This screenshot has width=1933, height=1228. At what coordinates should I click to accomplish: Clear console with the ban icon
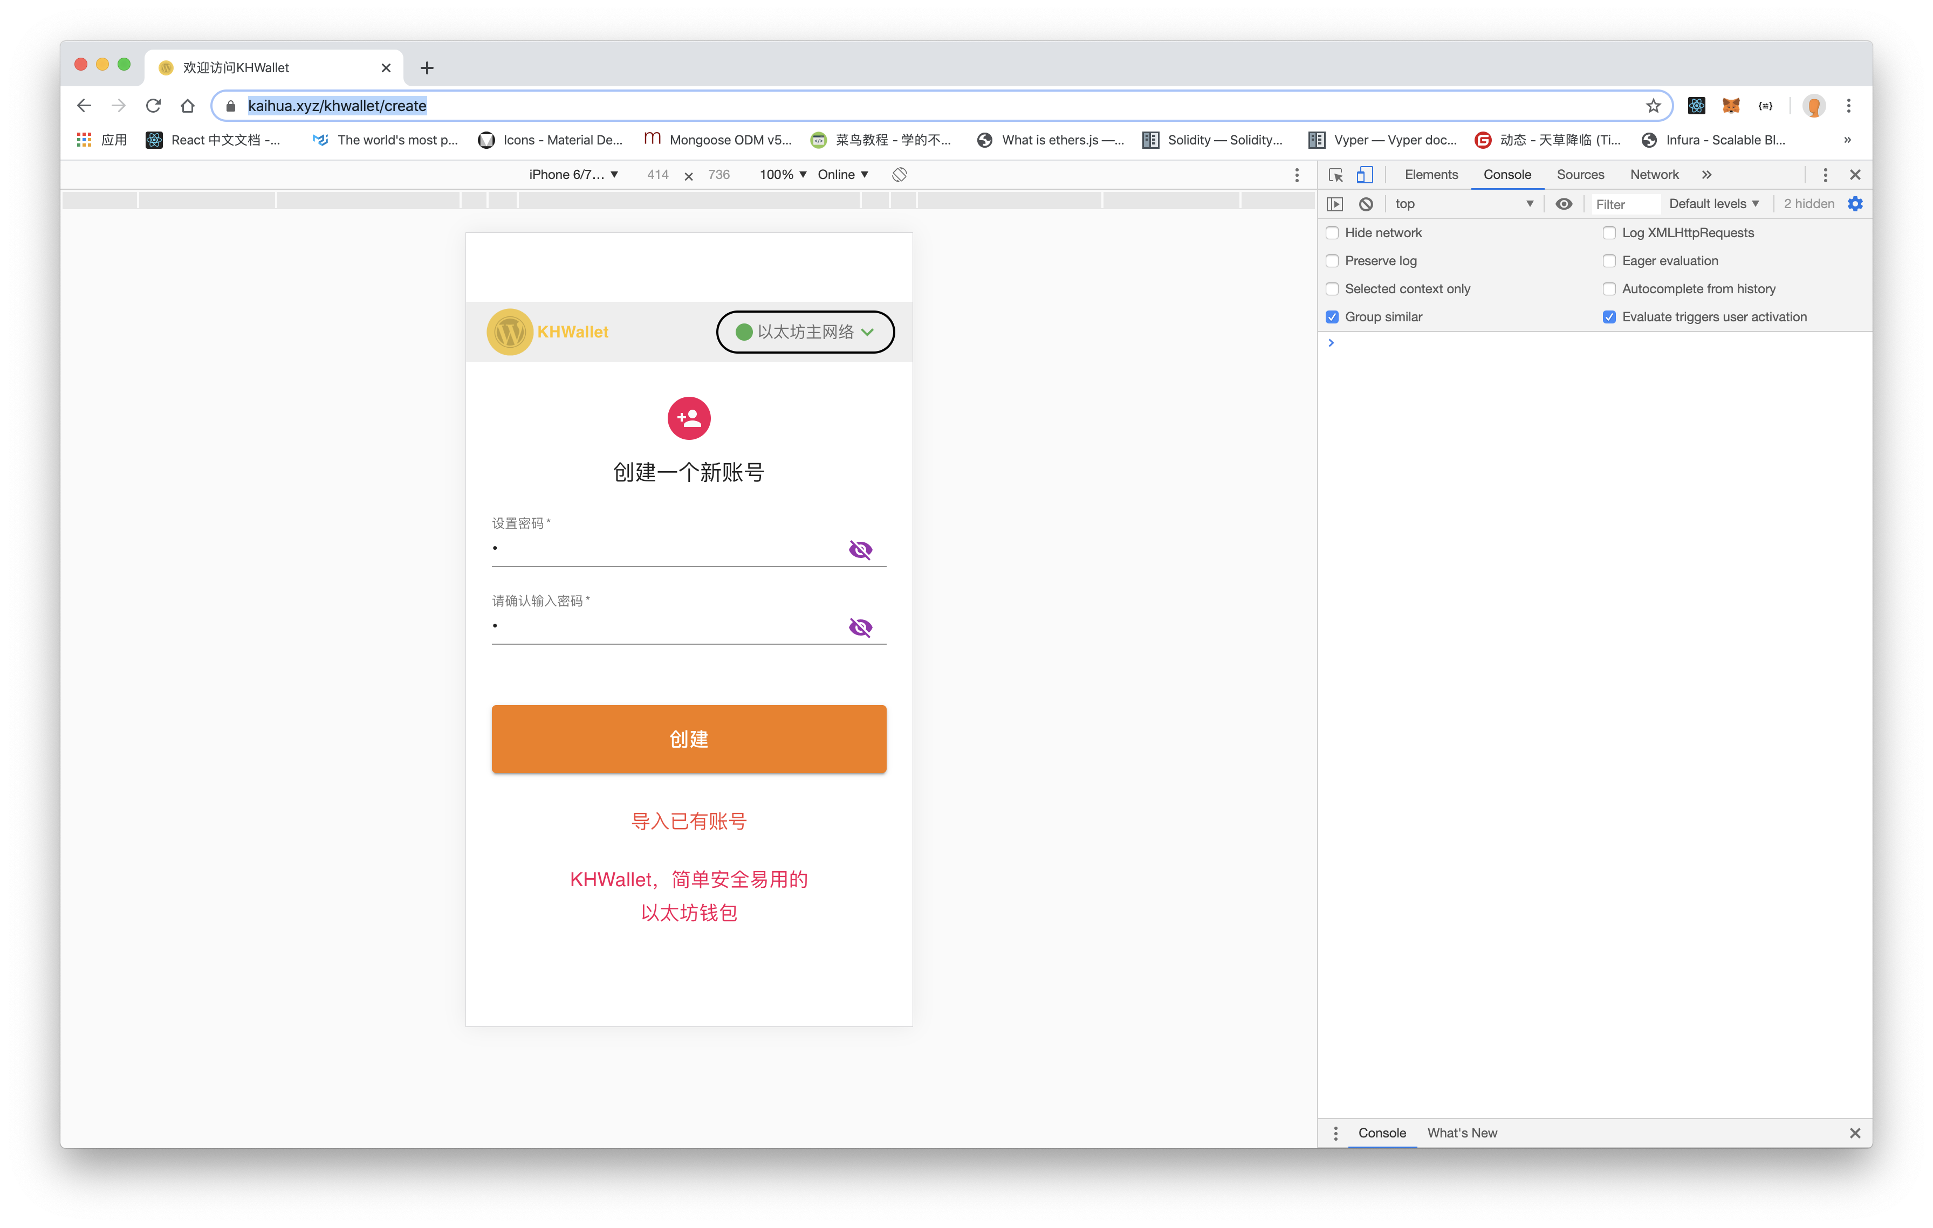(x=1366, y=204)
